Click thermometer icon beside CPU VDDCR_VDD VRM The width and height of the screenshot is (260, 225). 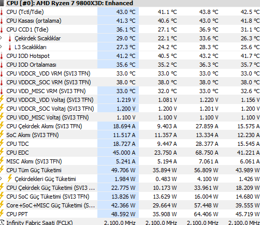click(x=2, y=73)
